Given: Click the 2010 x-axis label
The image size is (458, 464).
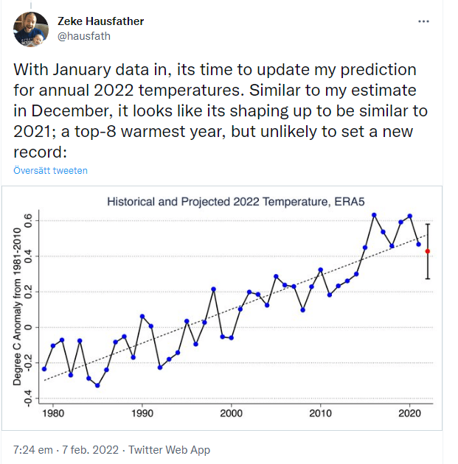Looking at the screenshot, I should [x=321, y=415].
